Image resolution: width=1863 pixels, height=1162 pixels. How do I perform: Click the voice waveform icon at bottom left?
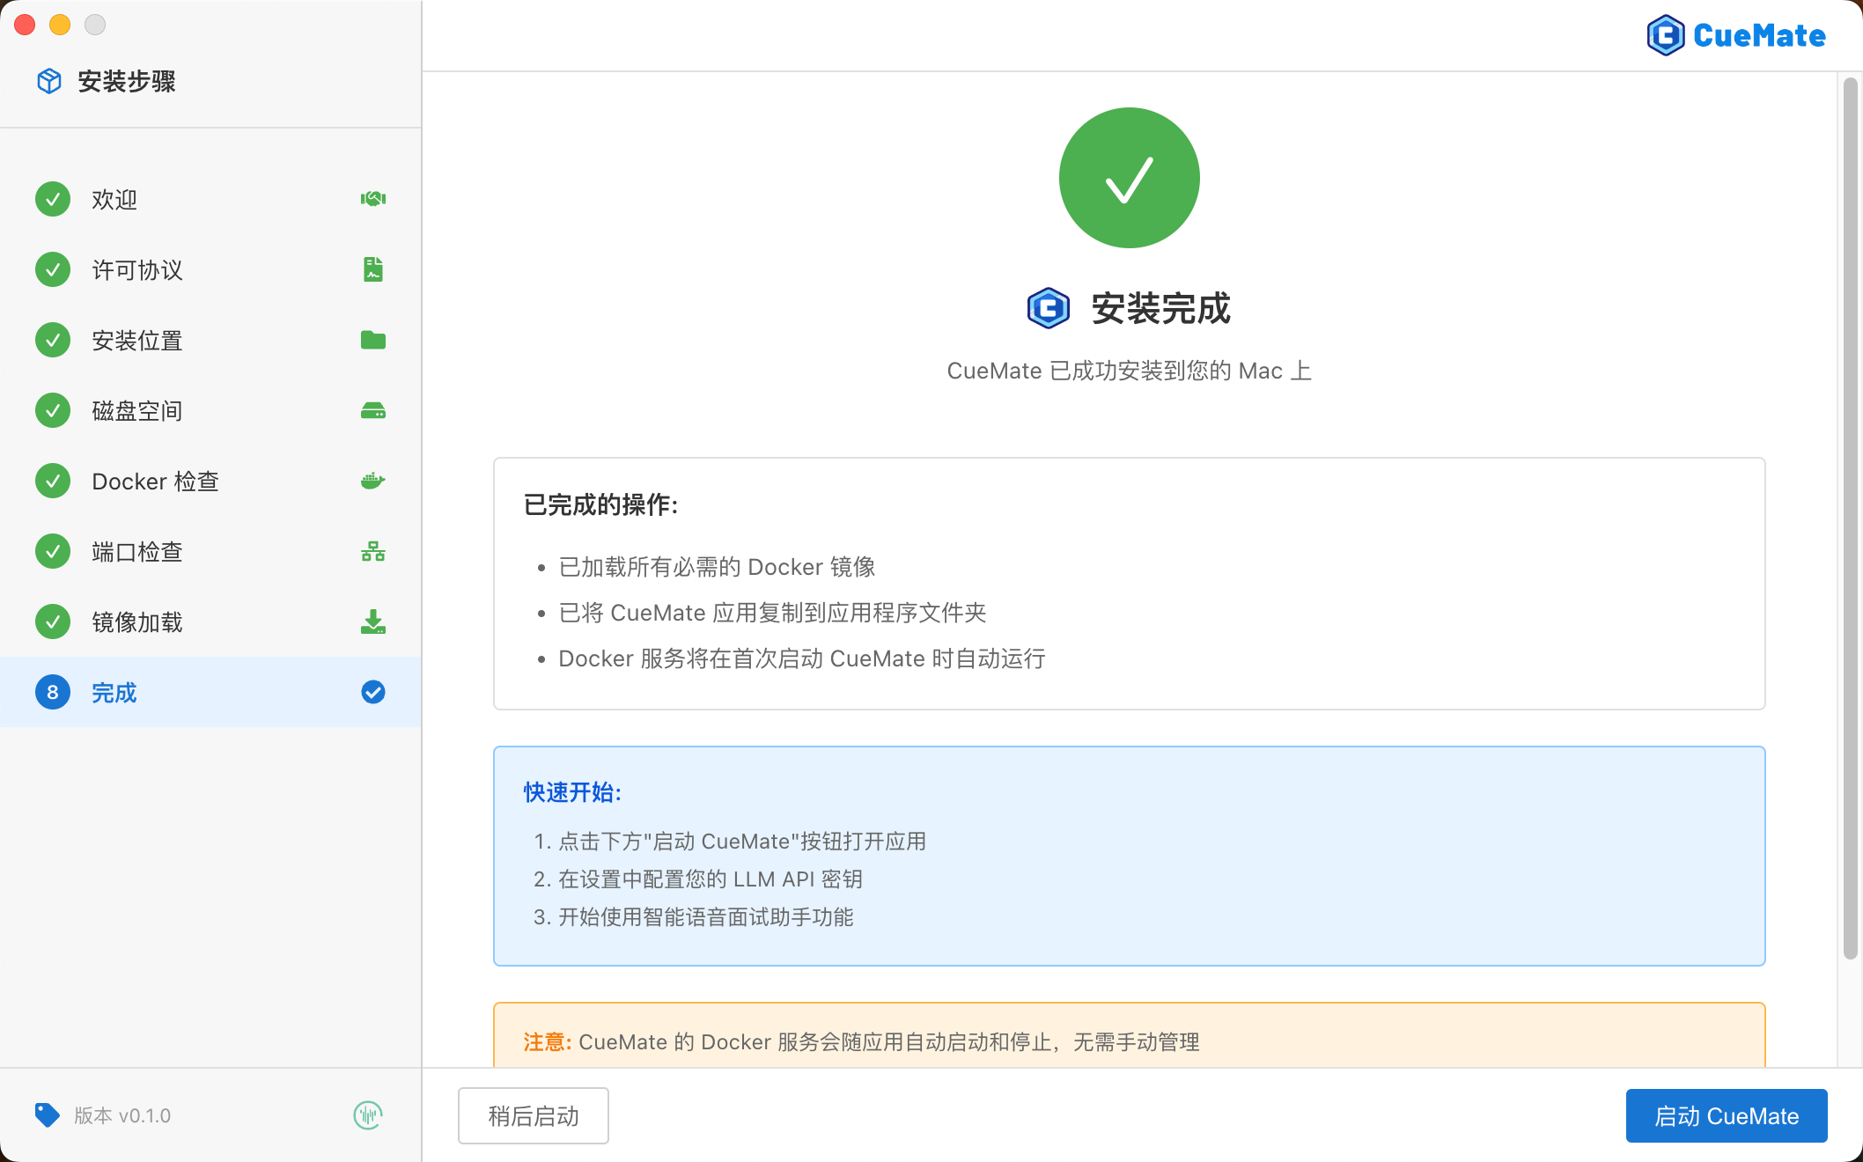click(x=368, y=1115)
